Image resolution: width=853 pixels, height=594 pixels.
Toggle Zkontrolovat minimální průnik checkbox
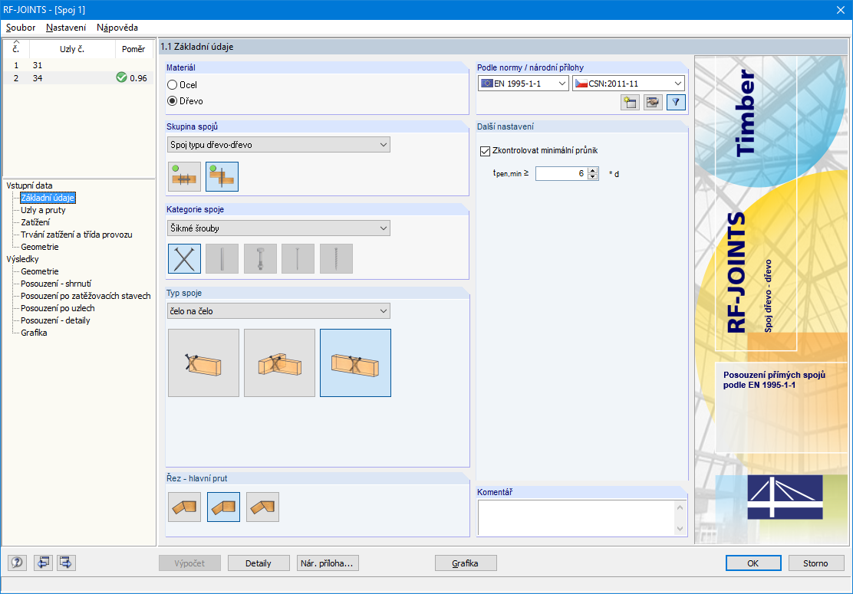486,150
